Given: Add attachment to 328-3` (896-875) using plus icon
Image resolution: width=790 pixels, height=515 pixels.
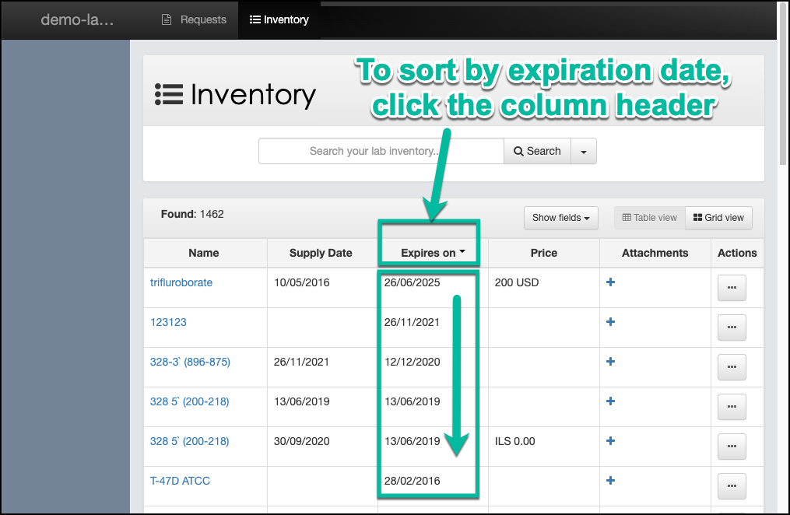Looking at the screenshot, I should coord(610,362).
